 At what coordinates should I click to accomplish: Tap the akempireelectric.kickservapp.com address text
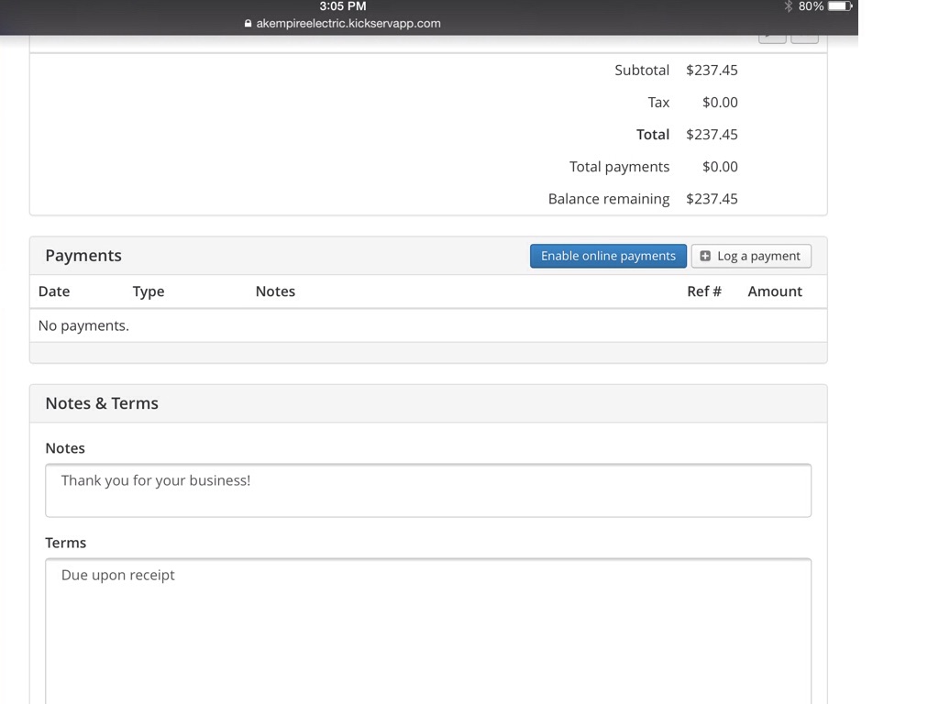pos(348,24)
